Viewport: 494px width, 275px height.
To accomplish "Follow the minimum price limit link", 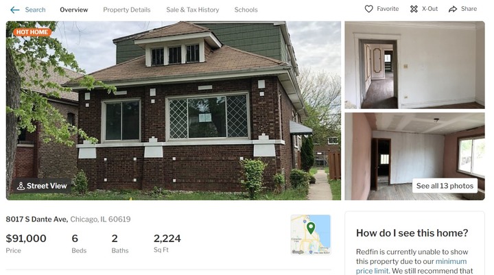I will (x=412, y=266).
